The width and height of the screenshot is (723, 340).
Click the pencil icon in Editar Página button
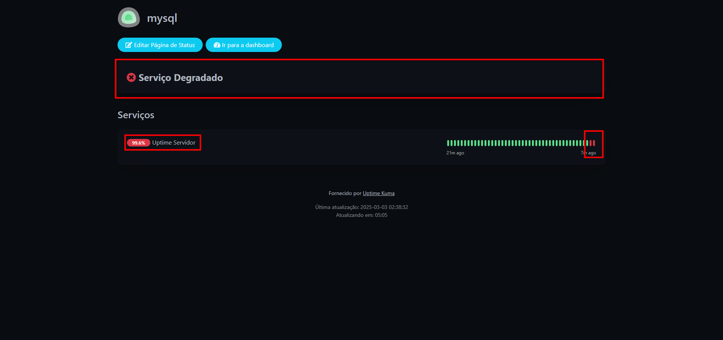[x=129, y=45]
